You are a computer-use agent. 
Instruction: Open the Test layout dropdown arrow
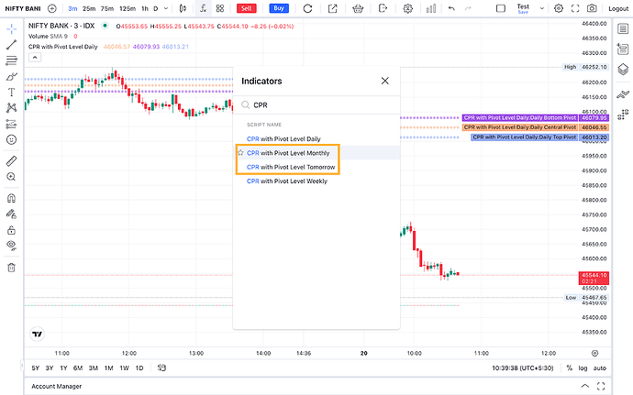[542, 8]
